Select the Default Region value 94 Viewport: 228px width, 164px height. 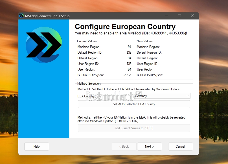point(130,58)
